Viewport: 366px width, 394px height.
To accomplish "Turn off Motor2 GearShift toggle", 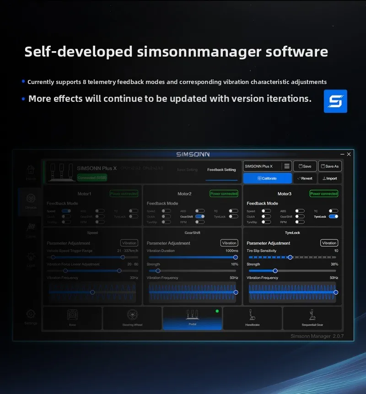I will [x=200, y=216].
